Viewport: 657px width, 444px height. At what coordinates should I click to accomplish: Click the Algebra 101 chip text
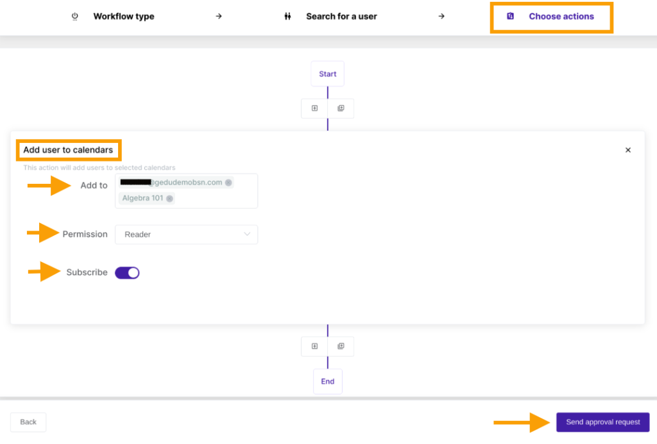tap(142, 199)
